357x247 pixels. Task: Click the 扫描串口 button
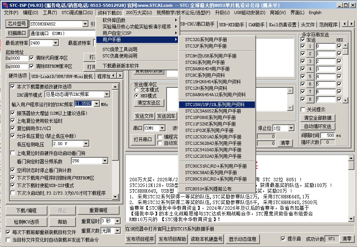17,33
